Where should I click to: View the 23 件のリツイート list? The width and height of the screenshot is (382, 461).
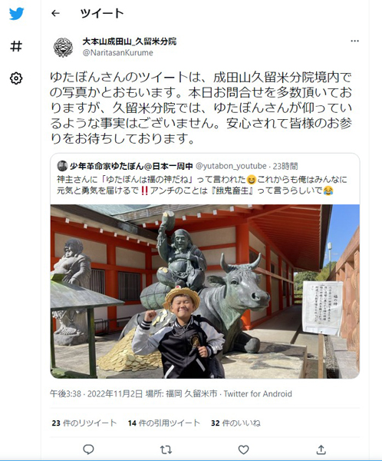click(x=84, y=423)
